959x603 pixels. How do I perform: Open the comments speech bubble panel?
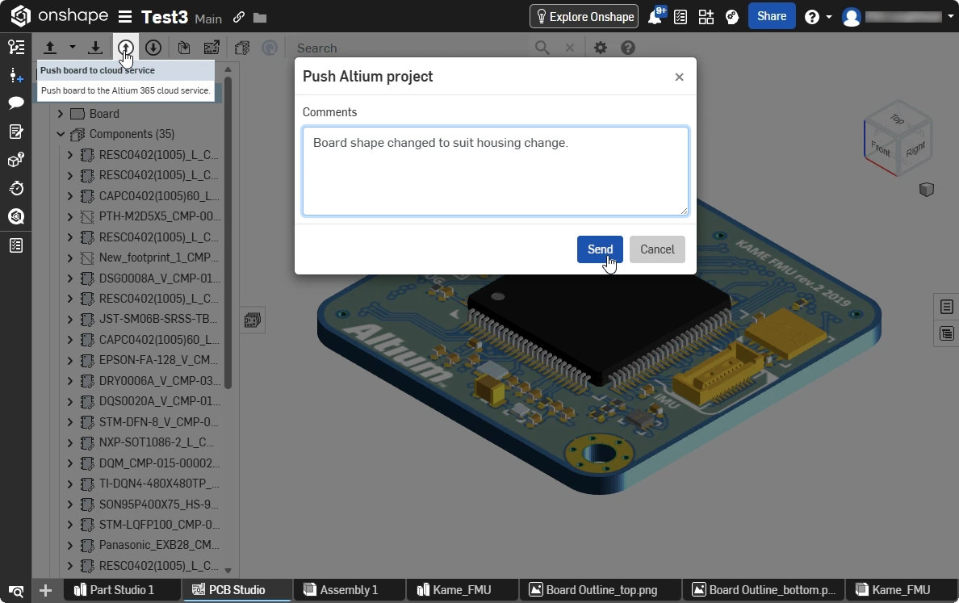[x=16, y=103]
